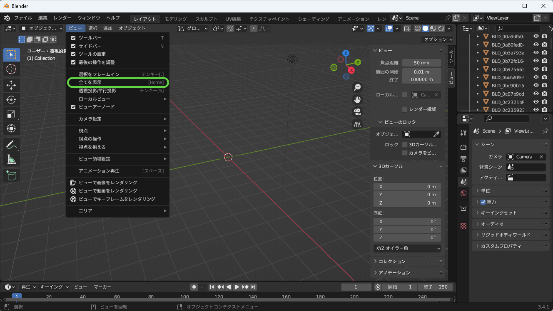553x311 pixels.
Task: Uncheck ツールバー in the View menu
Action: (x=73, y=38)
